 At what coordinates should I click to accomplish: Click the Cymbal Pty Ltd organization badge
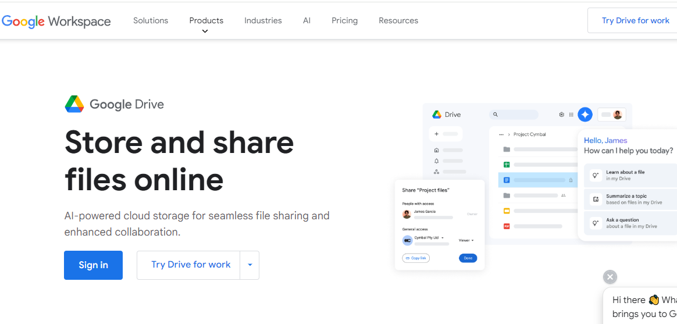(407, 240)
